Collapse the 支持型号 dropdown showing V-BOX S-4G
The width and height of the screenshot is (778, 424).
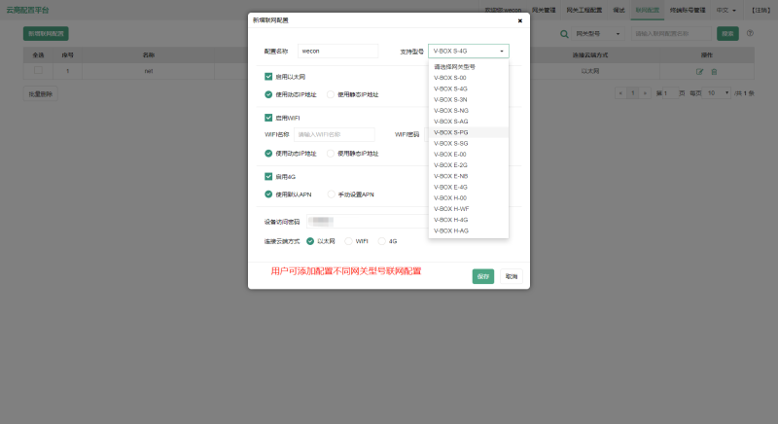pyautogui.click(x=468, y=51)
